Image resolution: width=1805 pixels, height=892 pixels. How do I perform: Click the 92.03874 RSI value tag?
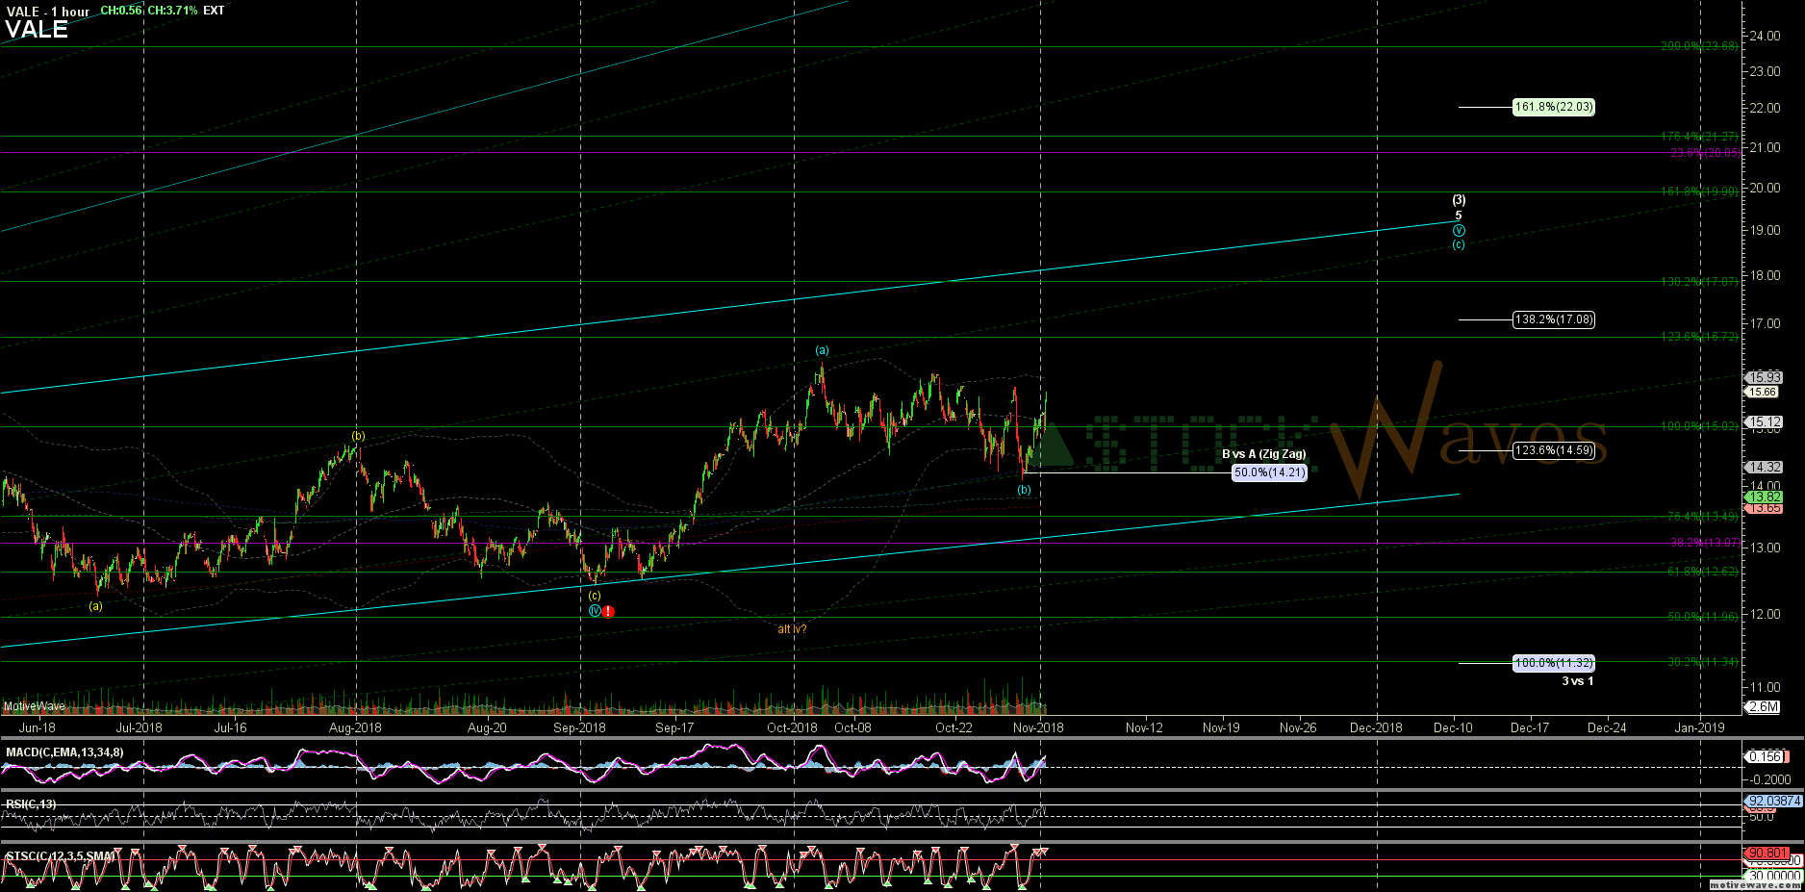pos(1773,801)
